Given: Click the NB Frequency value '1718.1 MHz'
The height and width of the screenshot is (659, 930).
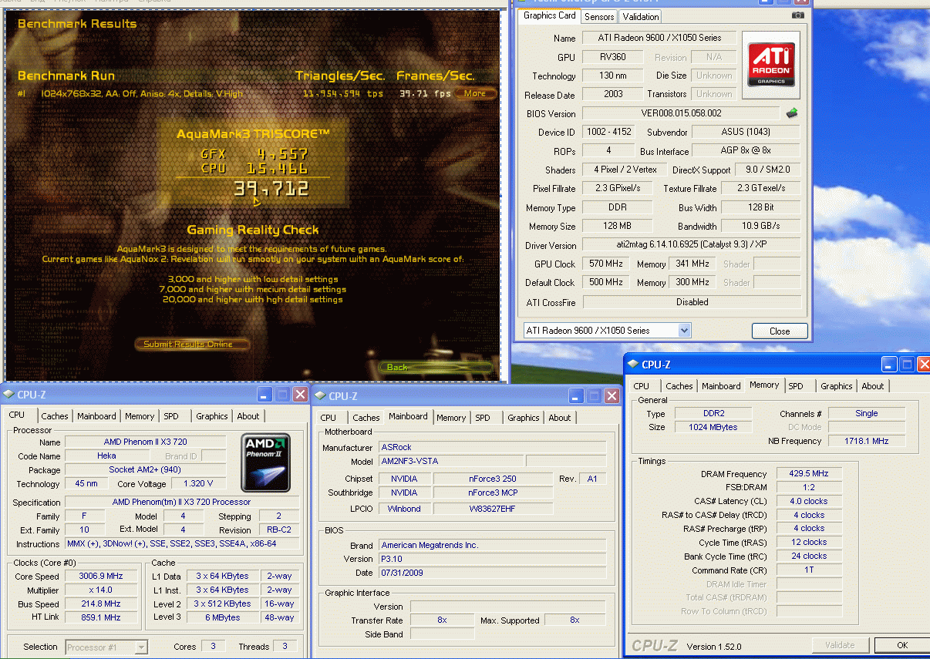Looking at the screenshot, I should point(867,442).
